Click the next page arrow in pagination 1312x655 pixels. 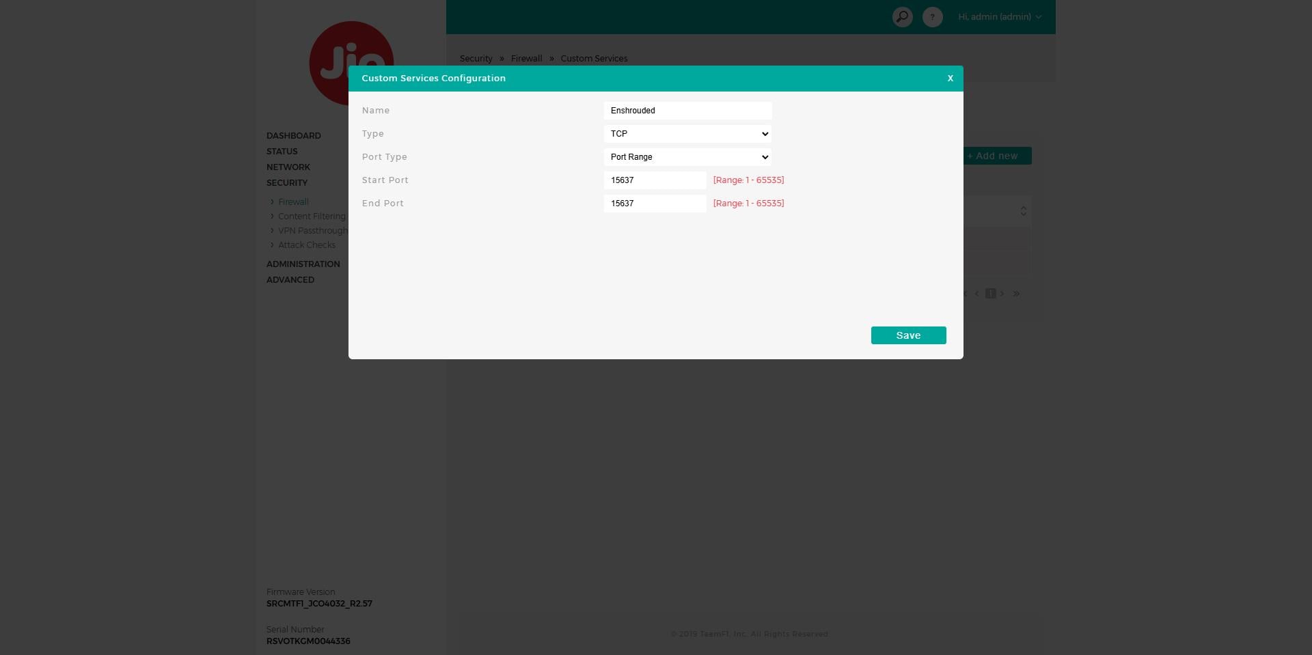pyautogui.click(x=1002, y=294)
